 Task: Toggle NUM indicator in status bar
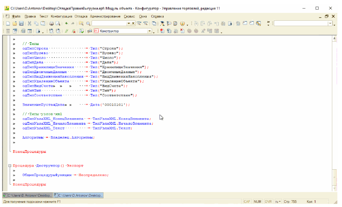[258, 202]
